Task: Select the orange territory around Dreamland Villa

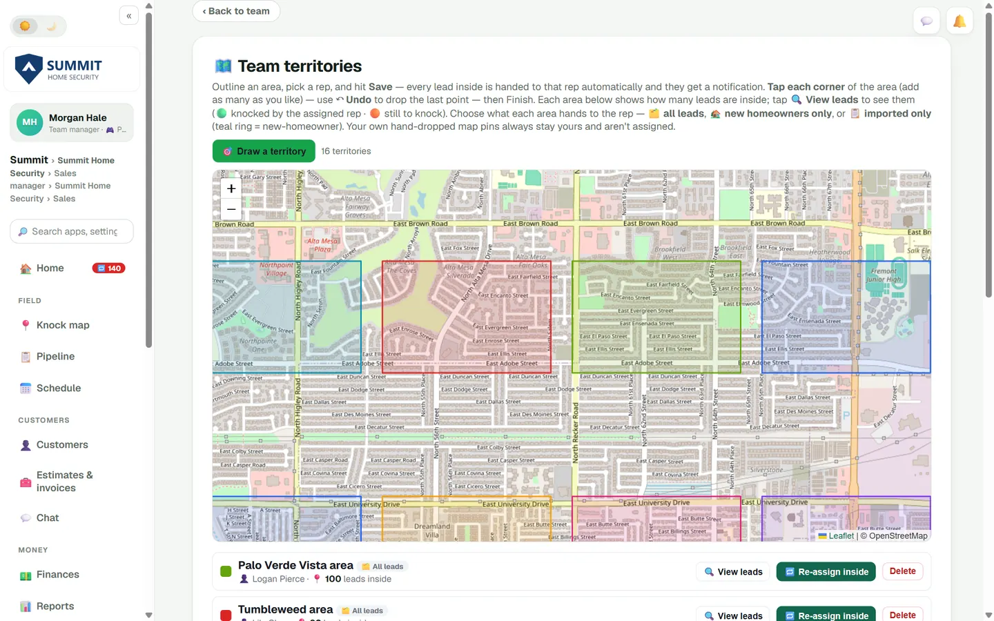Action: (x=467, y=519)
